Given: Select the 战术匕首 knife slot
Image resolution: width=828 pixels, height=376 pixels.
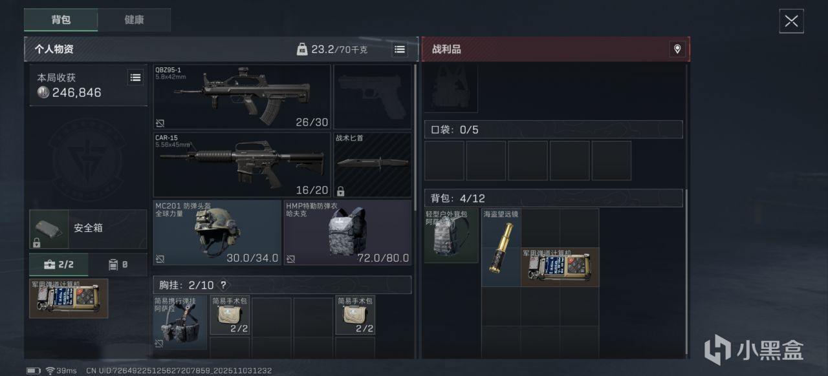Looking at the screenshot, I should click(373, 165).
